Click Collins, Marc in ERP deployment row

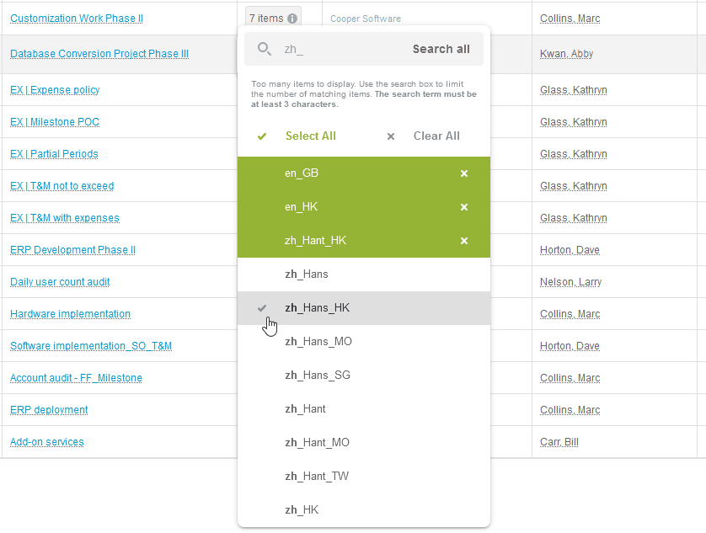click(x=570, y=410)
